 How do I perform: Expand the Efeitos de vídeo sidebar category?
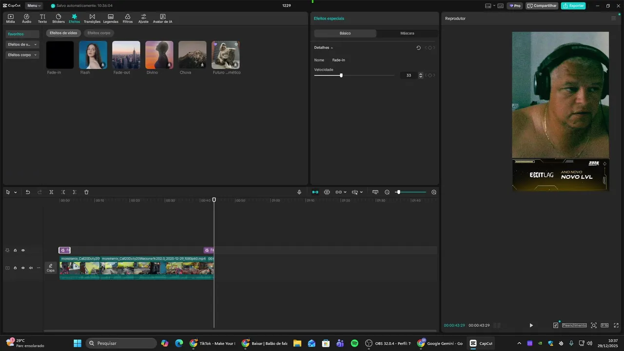click(22, 44)
